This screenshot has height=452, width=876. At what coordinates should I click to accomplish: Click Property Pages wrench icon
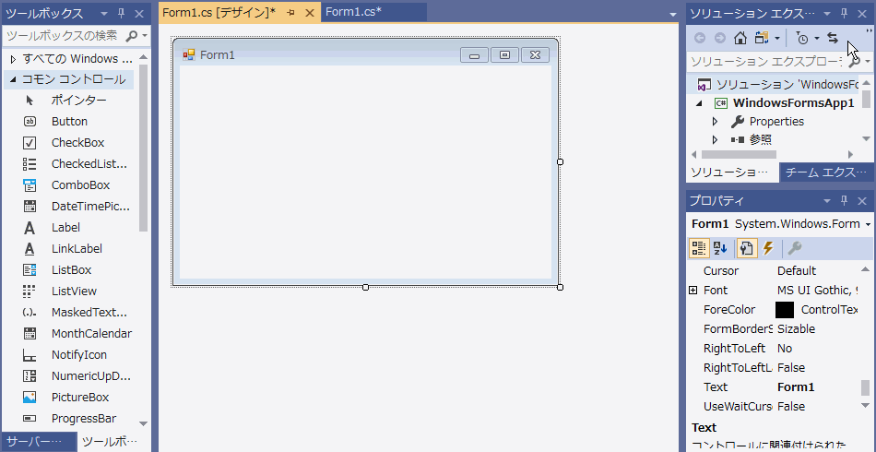pos(795,248)
